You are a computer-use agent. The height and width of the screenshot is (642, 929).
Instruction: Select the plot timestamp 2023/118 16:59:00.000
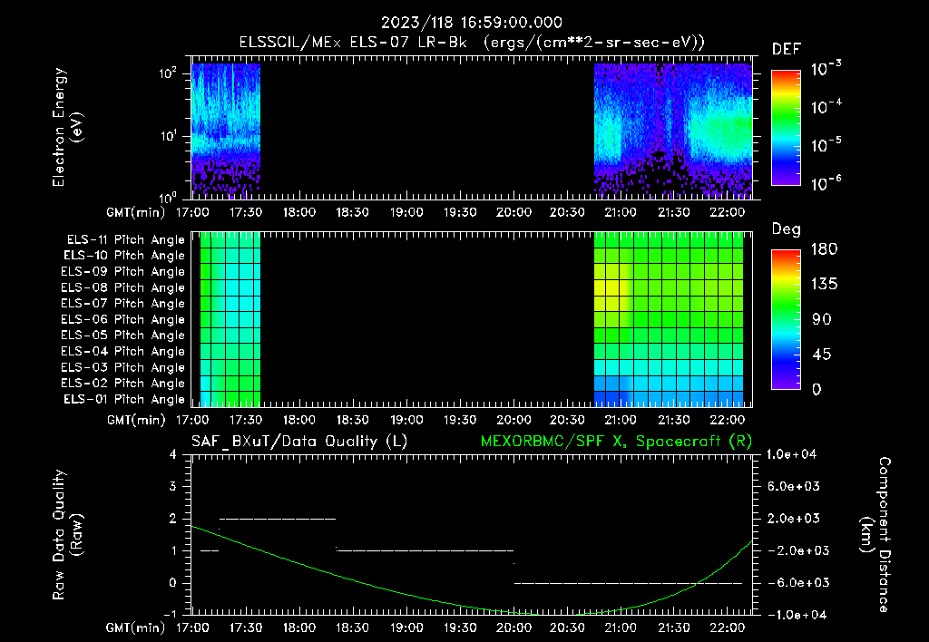(x=471, y=23)
